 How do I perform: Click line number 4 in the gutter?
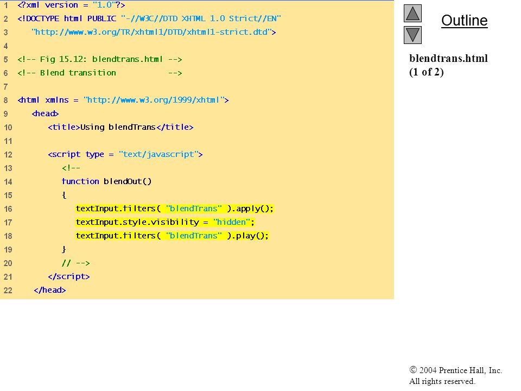click(5, 46)
